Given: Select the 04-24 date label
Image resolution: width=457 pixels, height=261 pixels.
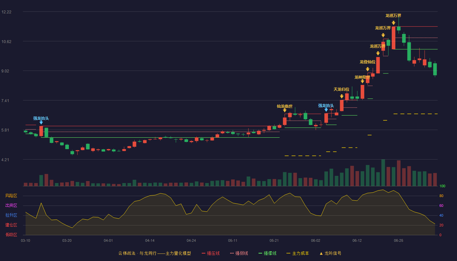Looking at the screenshot, I should tap(191, 240).
